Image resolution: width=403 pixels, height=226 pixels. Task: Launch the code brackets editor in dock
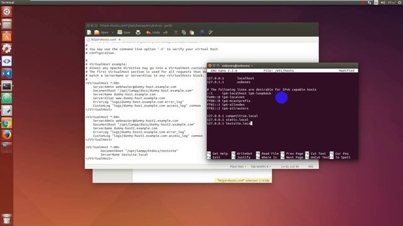click(x=7, y=62)
